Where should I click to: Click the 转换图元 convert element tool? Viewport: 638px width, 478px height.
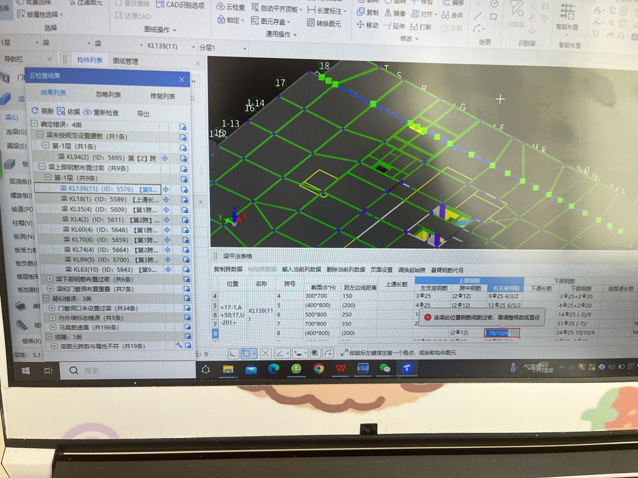[324, 23]
